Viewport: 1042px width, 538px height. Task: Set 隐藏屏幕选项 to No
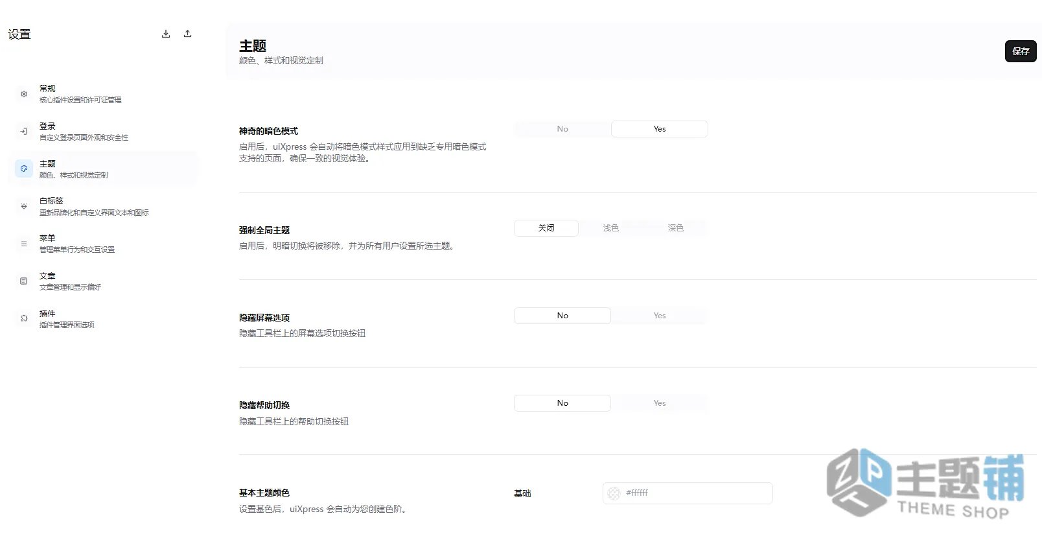[x=562, y=316]
